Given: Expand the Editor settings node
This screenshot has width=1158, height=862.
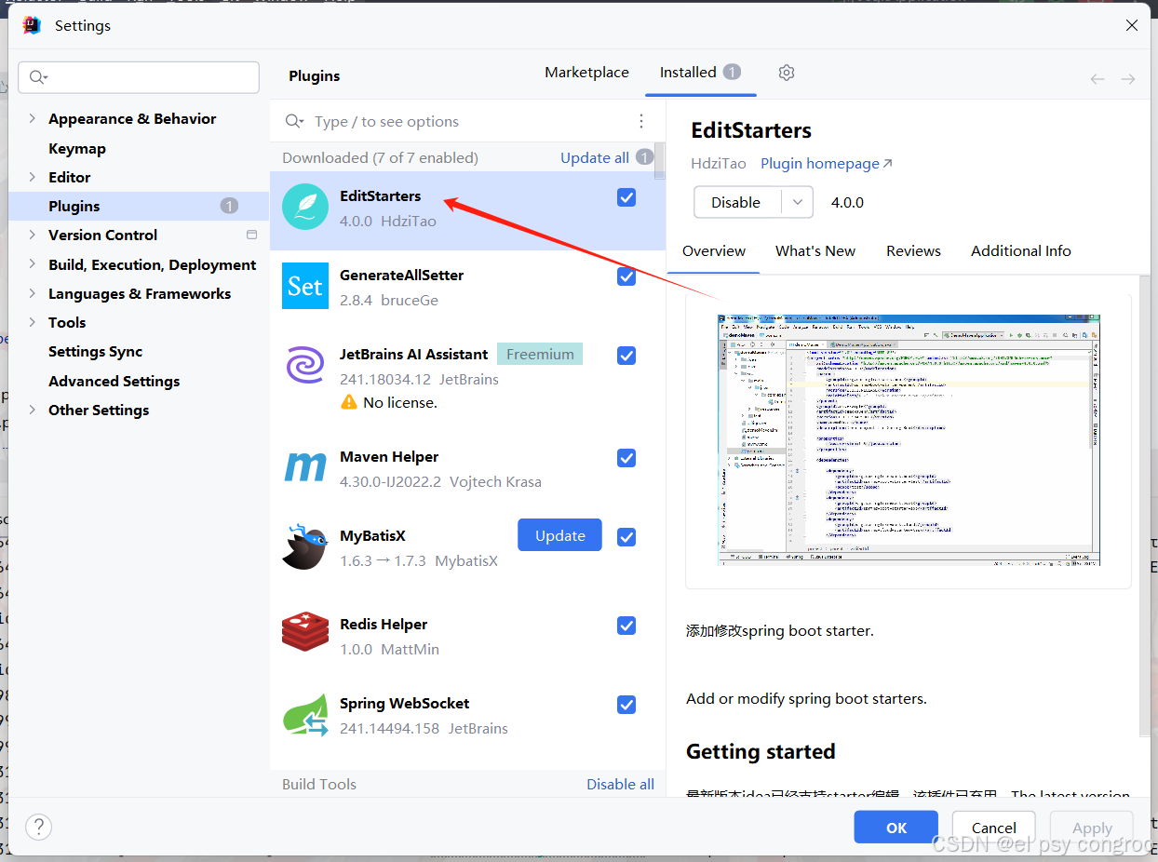Looking at the screenshot, I should point(33,177).
